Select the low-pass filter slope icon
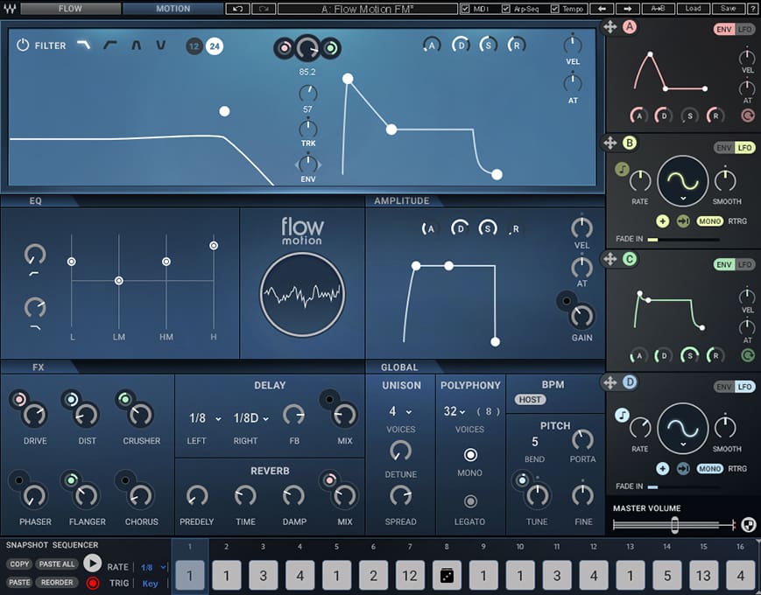The height and width of the screenshot is (595, 761). 85,45
